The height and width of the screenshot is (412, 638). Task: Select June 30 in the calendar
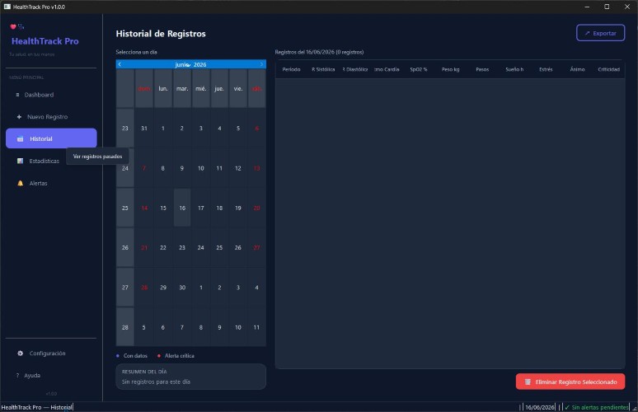coord(182,288)
